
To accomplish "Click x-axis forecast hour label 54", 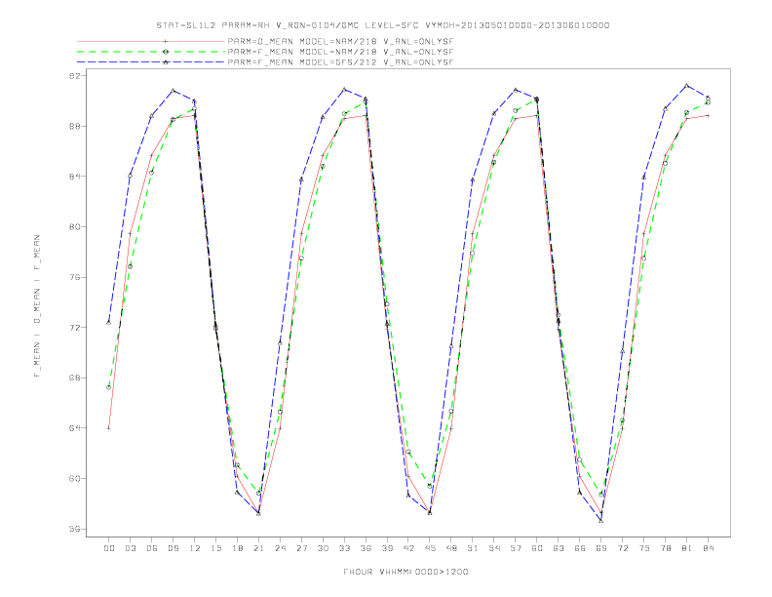I will pos(494,548).
